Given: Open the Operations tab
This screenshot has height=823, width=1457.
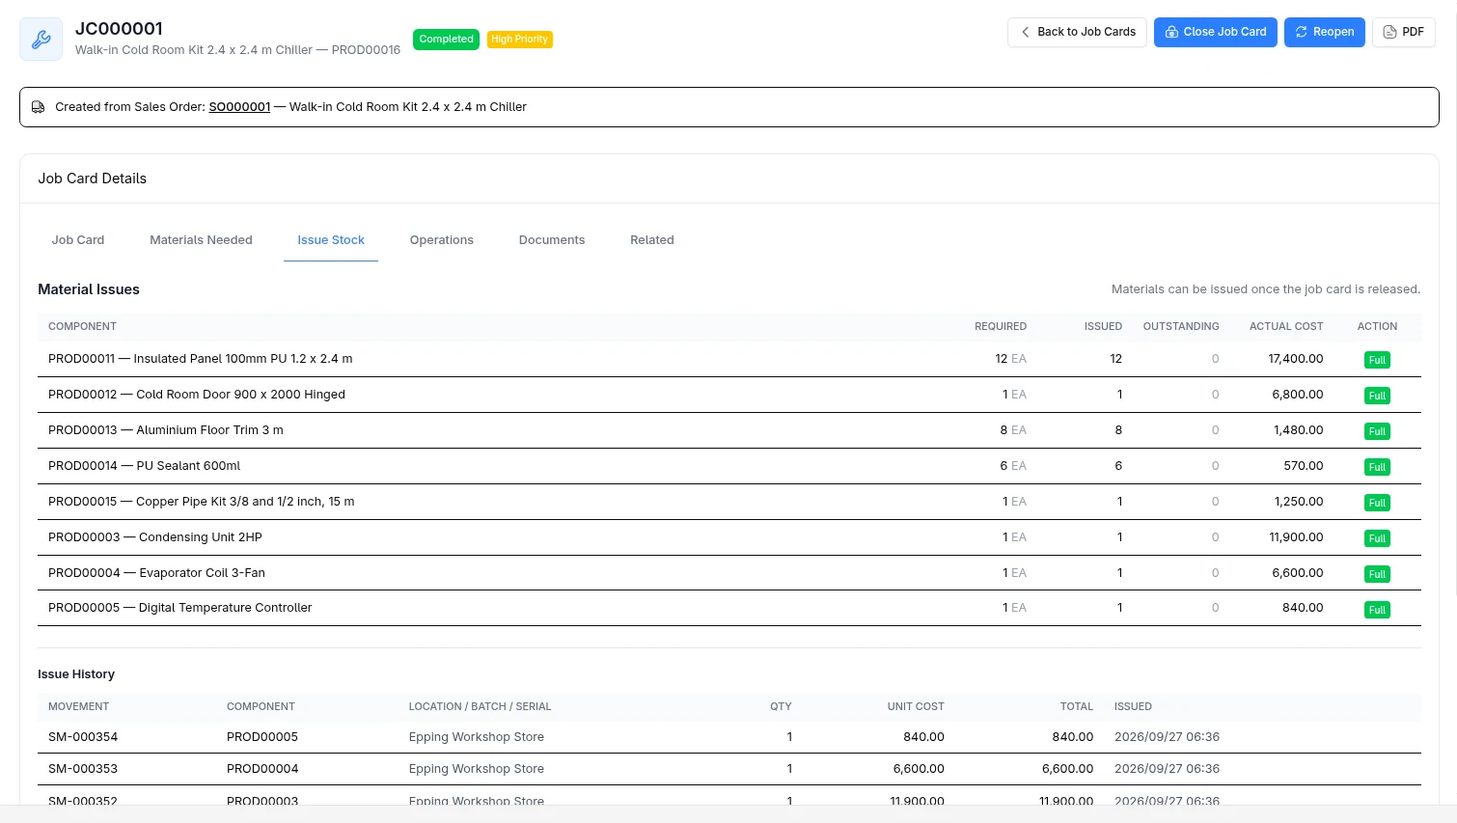Looking at the screenshot, I should point(442,240).
